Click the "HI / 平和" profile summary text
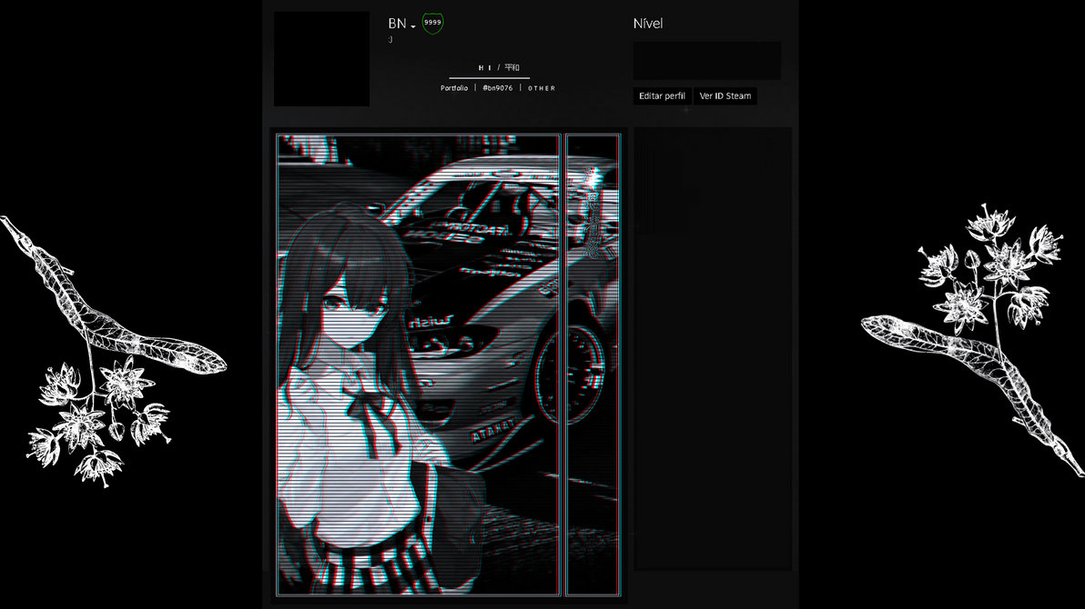The image size is (1085, 609). tap(499, 68)
